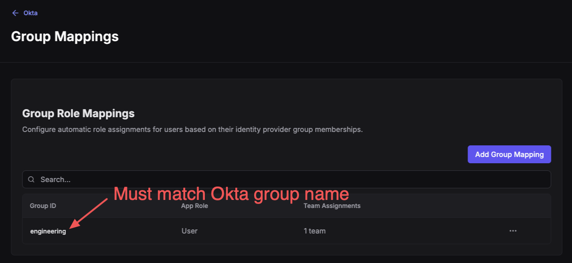Select the engineering group ID entry
The image size is (572, 263).
pos(48,231)
